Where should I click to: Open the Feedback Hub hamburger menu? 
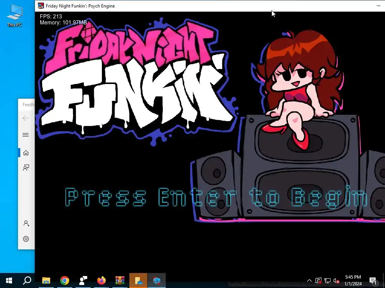[26, 135]
